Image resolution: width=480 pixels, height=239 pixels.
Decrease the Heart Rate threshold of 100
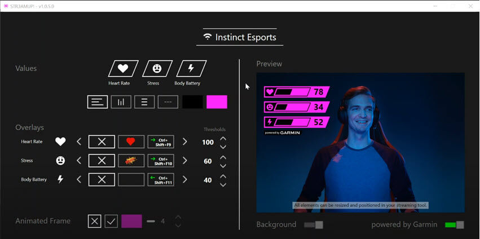pyautogui.click(x=223, y=147)
